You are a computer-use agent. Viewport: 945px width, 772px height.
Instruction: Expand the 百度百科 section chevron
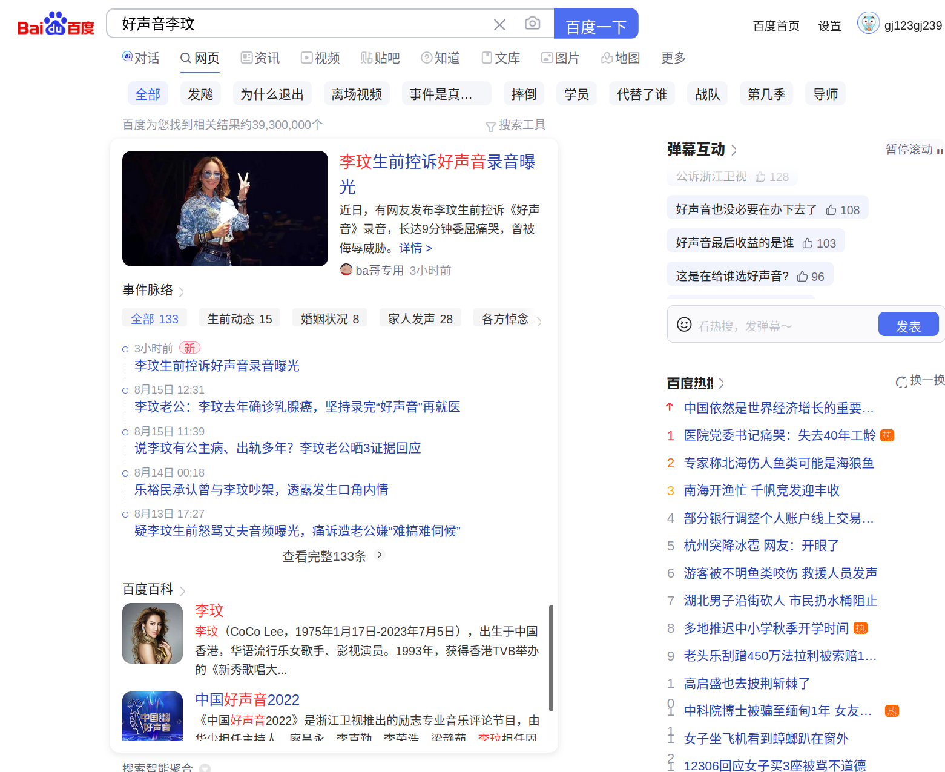coord(182,591)
